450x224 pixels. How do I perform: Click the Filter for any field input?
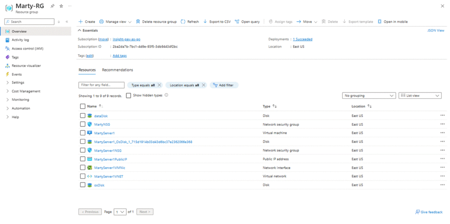point(102,85)
